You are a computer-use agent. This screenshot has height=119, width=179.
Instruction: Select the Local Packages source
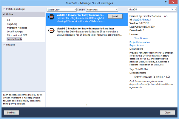(x=15, y=32)
